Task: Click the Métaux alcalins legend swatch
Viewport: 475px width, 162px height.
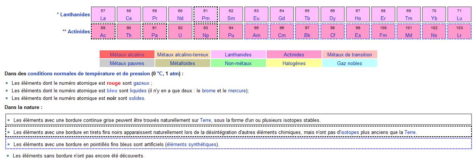Action: pyautogui.click(x=127, y=55)
